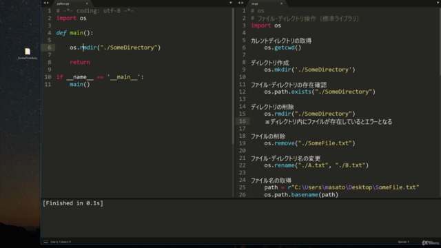Click the right tab-scroll arrow in left pane
The width and height of the screenshot is (441, 248).
tap(48, 3)
